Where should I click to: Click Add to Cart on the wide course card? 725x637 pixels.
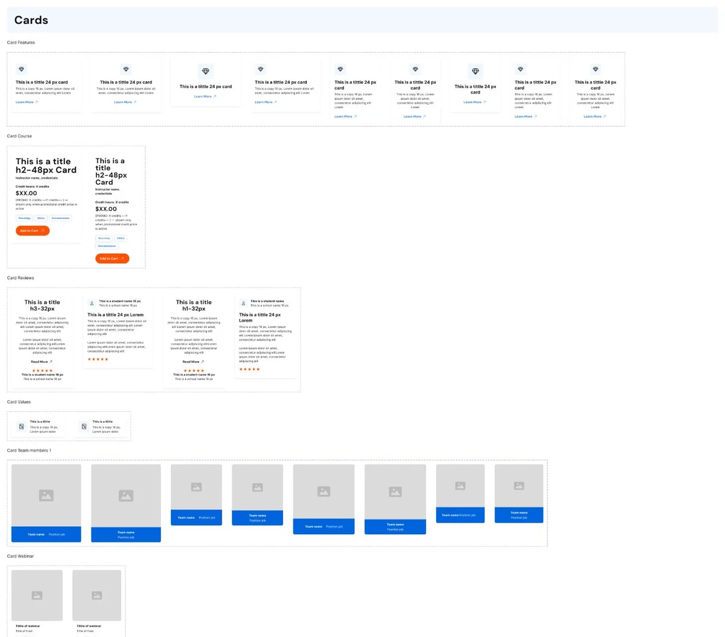32,231
